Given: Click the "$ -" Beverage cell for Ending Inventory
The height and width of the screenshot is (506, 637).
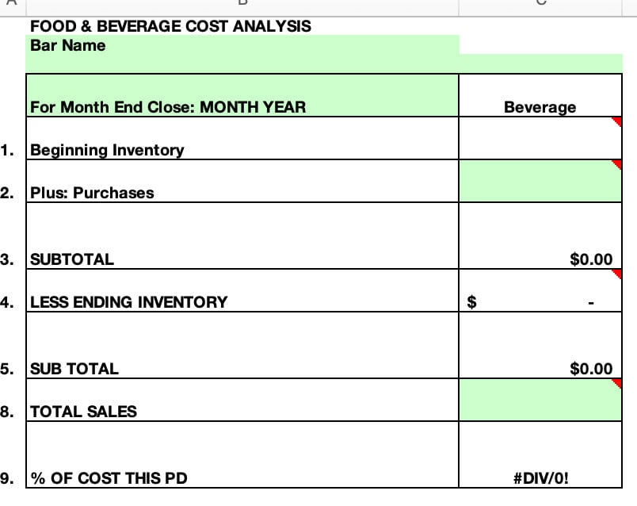Looking at the screenshot, I should tap(540, 290).
